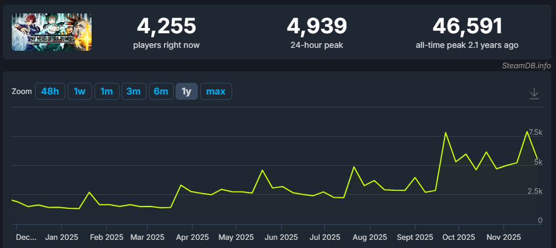Click the Jan 2025 axis label
556x248 pixels.
[x=61, y=237]
